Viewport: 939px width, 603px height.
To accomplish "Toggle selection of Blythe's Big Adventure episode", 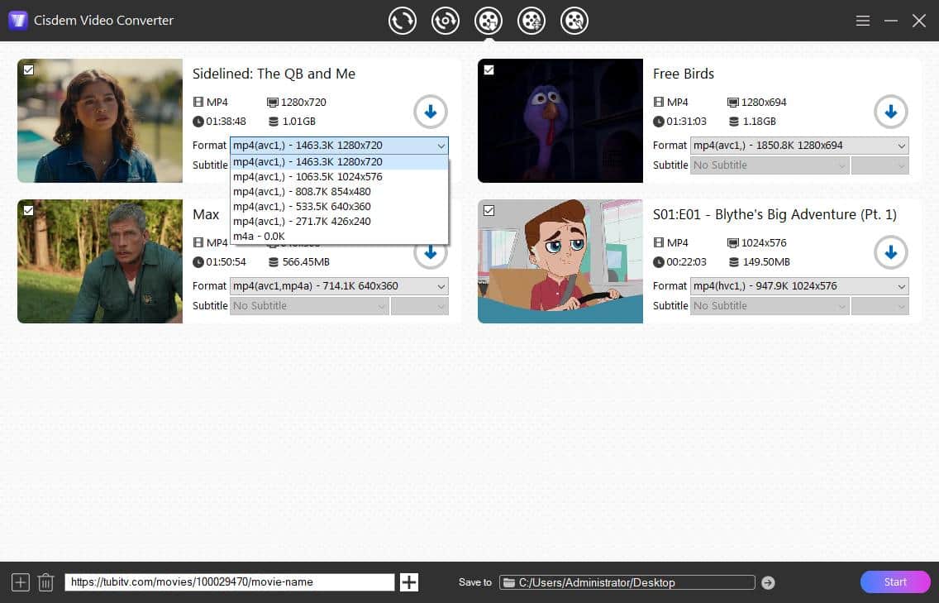I will coord(489,211).
